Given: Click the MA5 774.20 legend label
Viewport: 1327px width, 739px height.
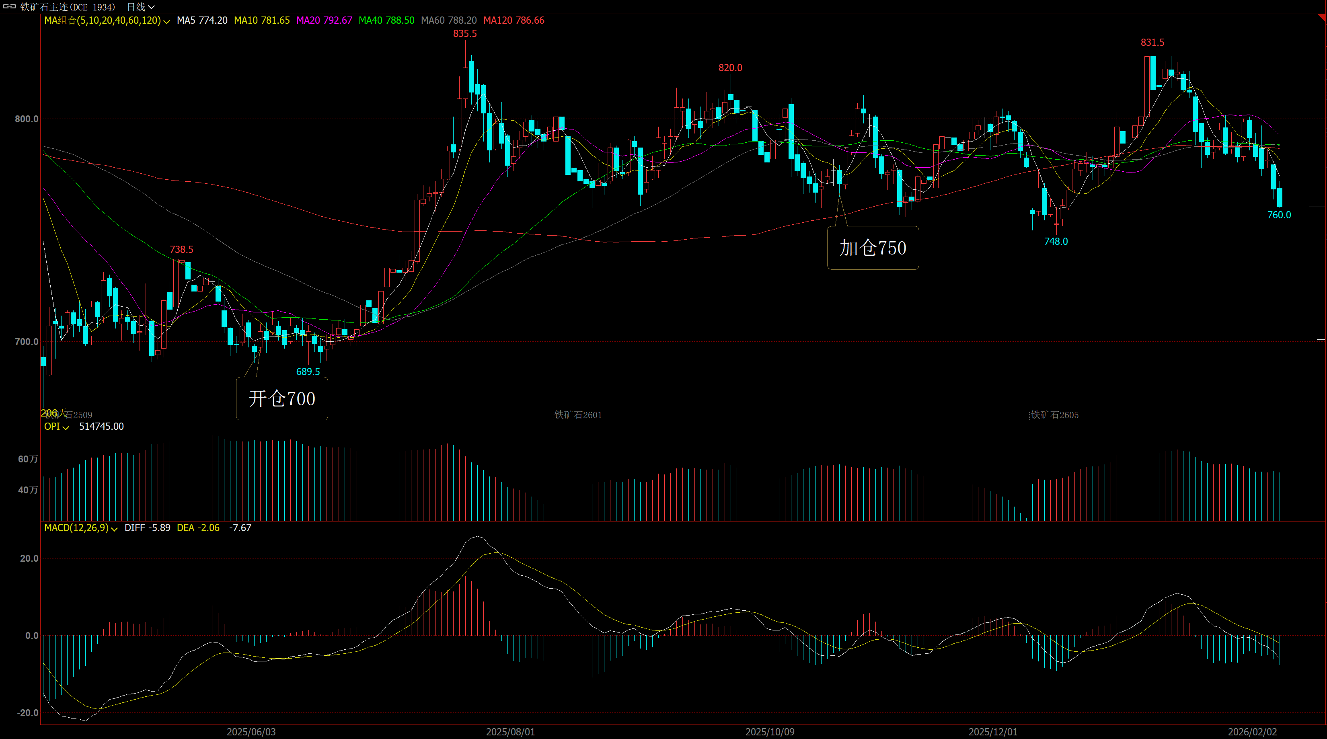Looking at the screenshot, I should click(202, 20).
